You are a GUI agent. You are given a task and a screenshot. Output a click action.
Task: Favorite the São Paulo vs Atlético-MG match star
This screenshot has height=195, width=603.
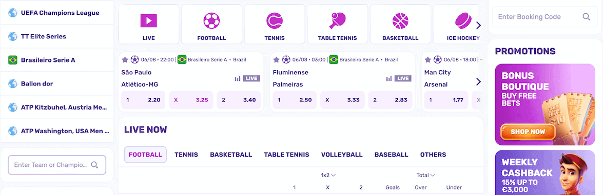pyautogui.click(x=125, y=59)
